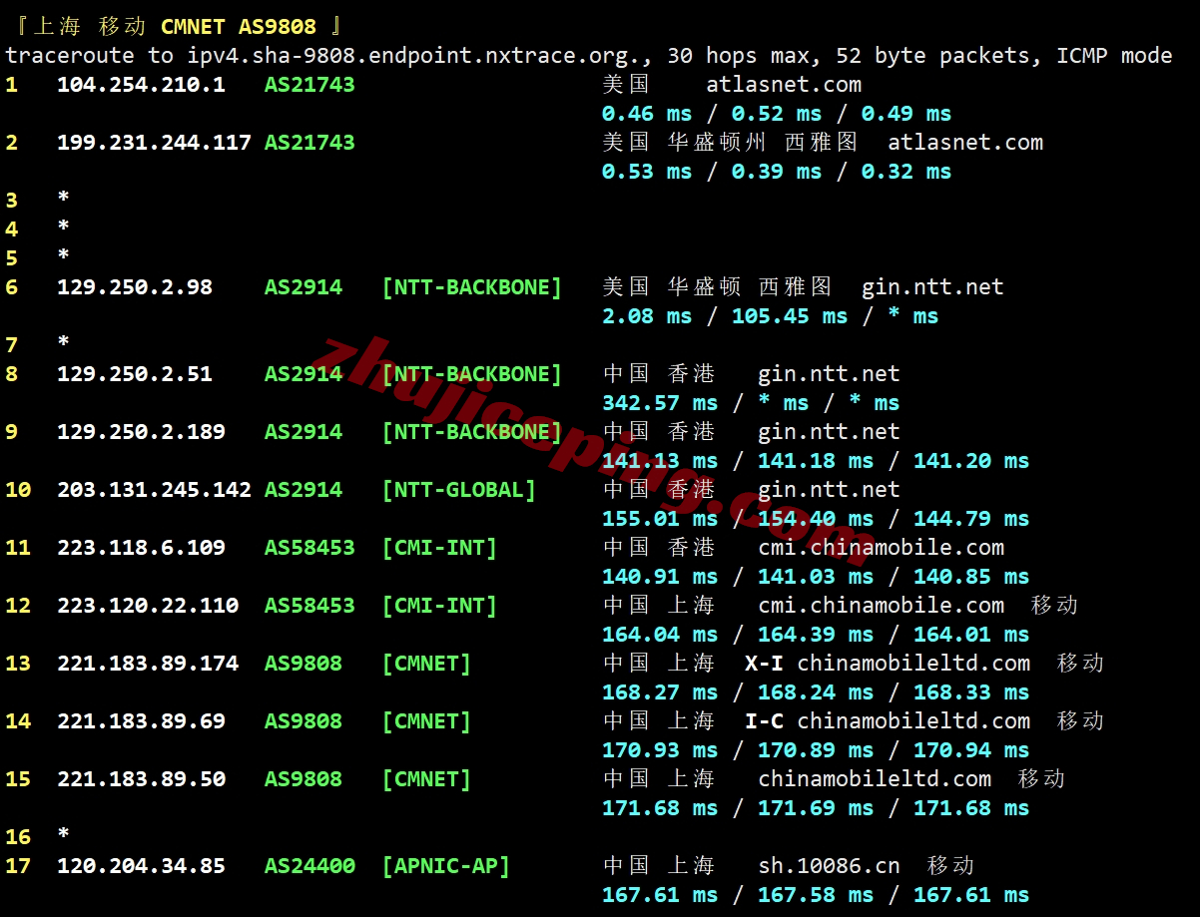Click latency value 144.79 ms
The image size is (1200, 917).
[971, 519]
